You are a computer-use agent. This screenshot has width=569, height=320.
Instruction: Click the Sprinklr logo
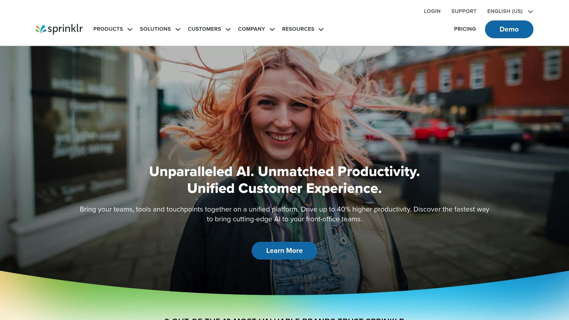(x=59, y=29)
